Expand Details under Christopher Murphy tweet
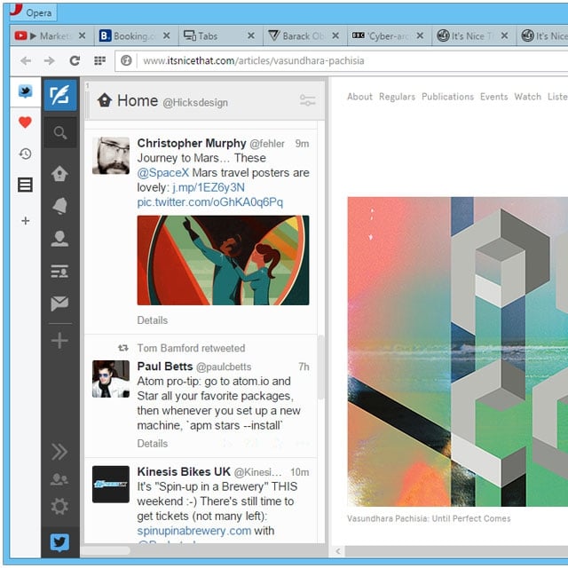Viewport: 568px width, 568px height. (152, 320)
